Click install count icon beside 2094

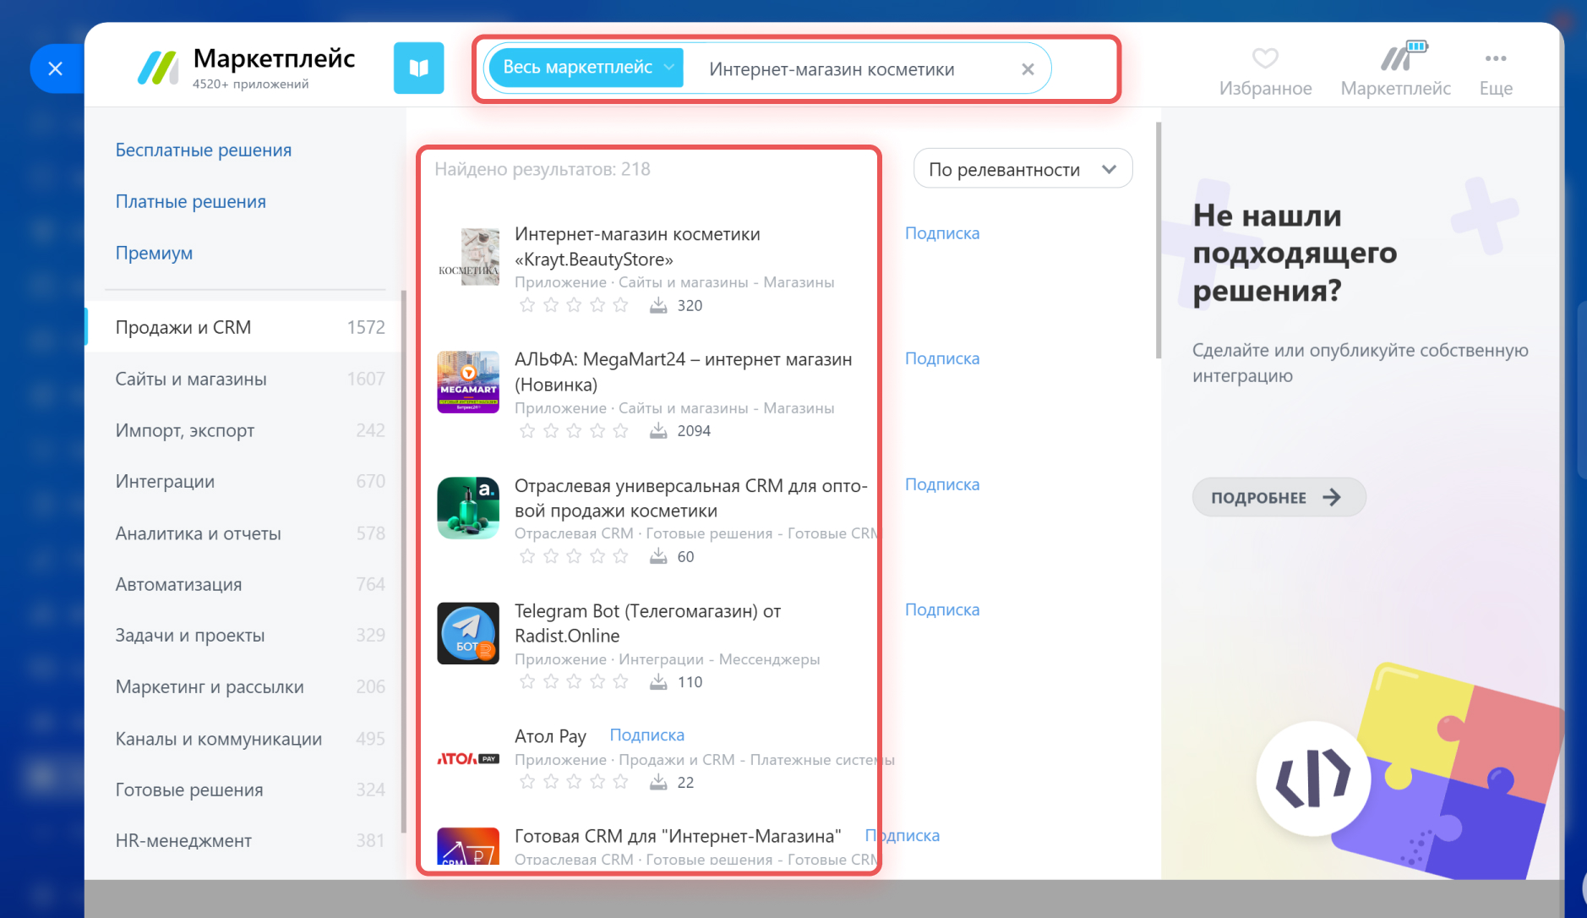point(658,430)
